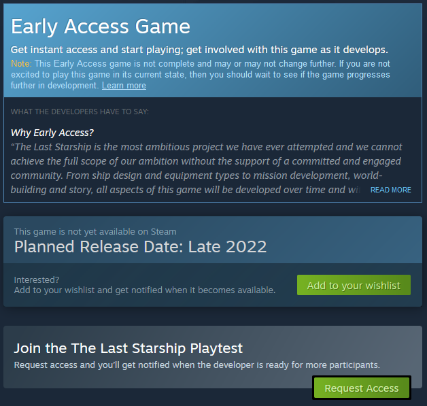Click Join the The Last Starship Playtest heading
427x406 pixels.
[129, 348]
